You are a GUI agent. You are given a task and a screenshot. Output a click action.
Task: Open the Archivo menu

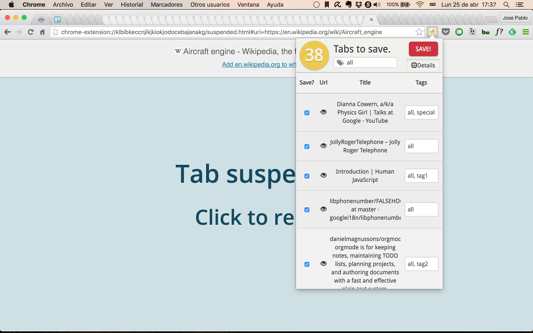coord(63,5)
